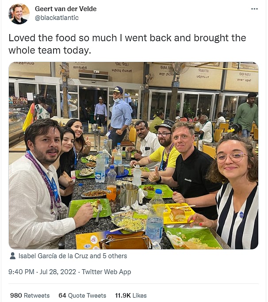
Task: Open the three-dot More options menu
Action: point(254,9)
